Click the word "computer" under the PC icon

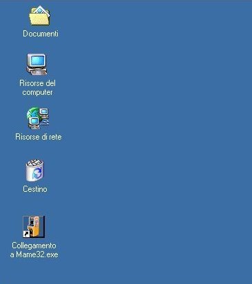pos(37,92)
